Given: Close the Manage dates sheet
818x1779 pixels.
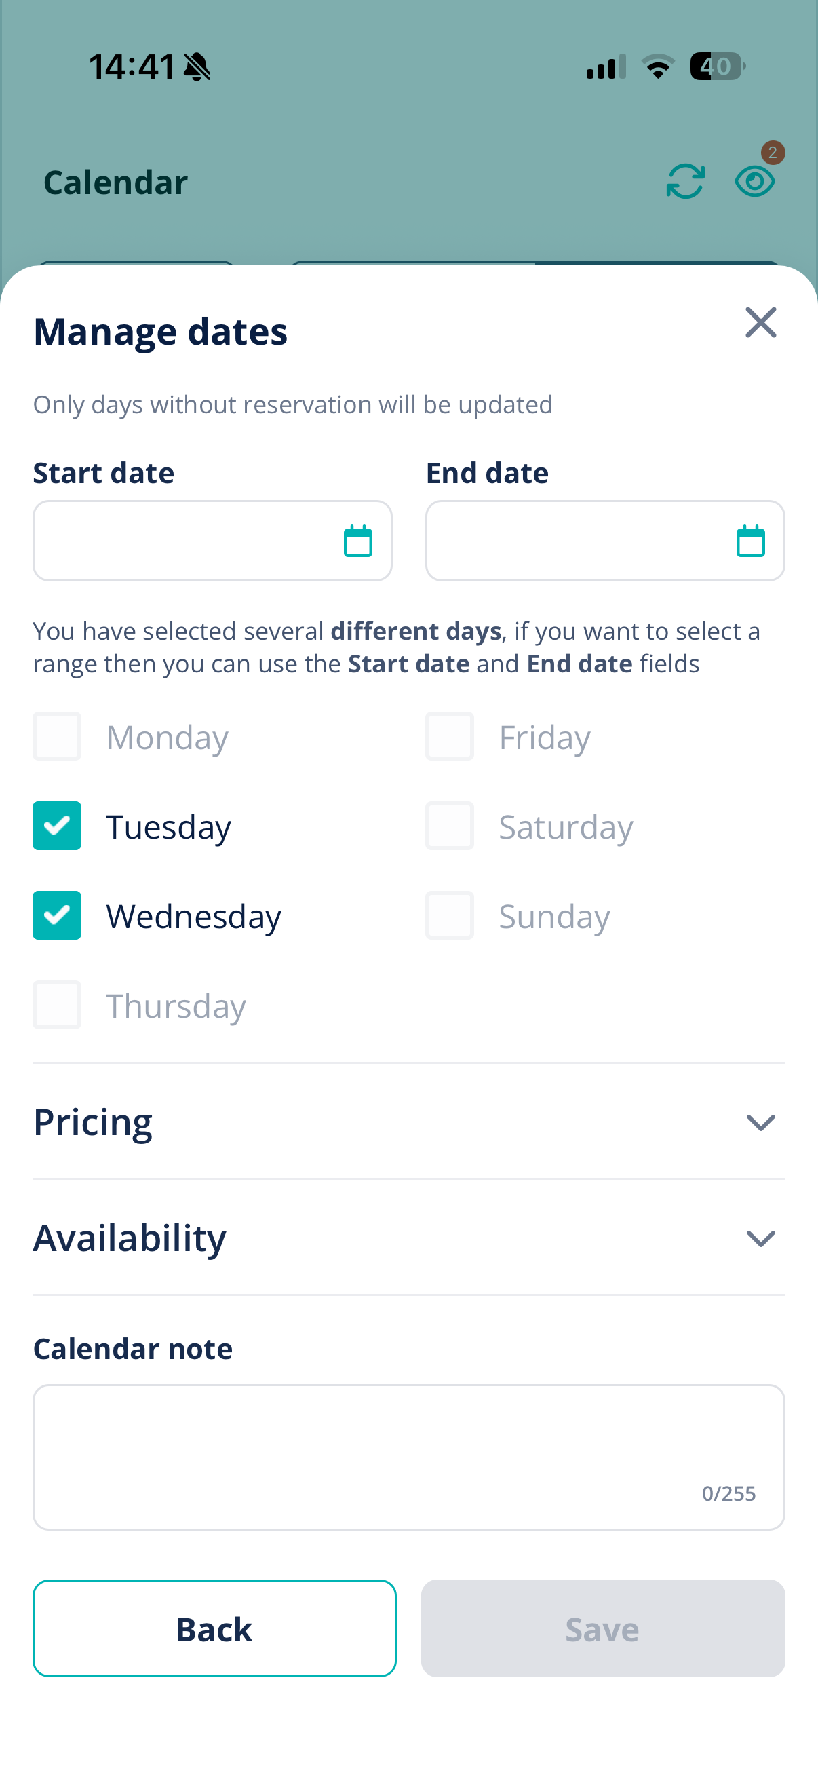Looking at the screenshot, I should 761,322.
